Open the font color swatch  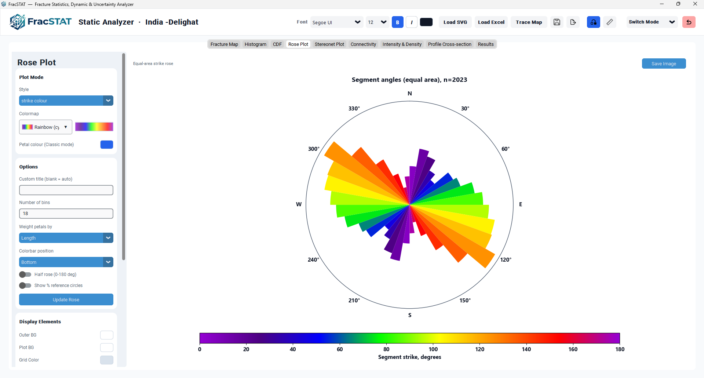[426, 22]
